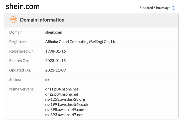Click name server ns-1253.awsdns-28.org
Image resolution: width=182 pixels, height=122 pixels.
(65, 99)
